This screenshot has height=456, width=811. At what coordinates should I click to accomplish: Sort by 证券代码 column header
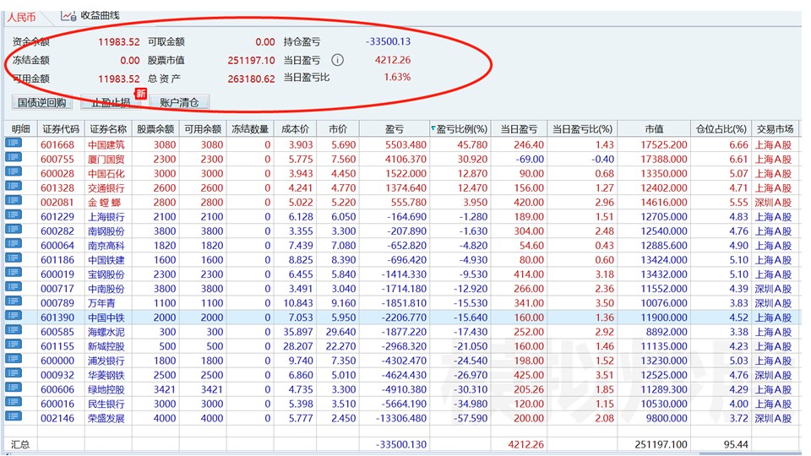coord(61,128)
